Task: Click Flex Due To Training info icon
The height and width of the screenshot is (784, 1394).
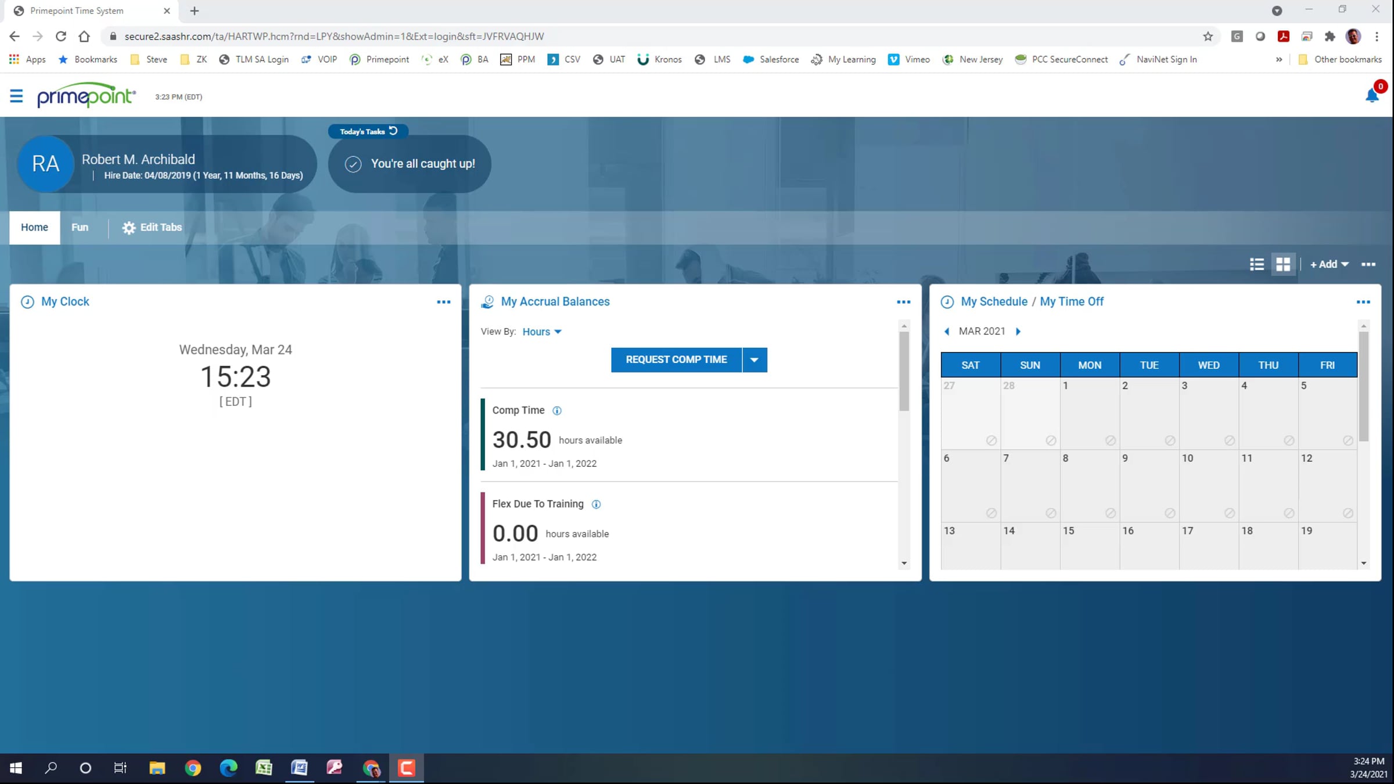Action: [x=596, y=504]
